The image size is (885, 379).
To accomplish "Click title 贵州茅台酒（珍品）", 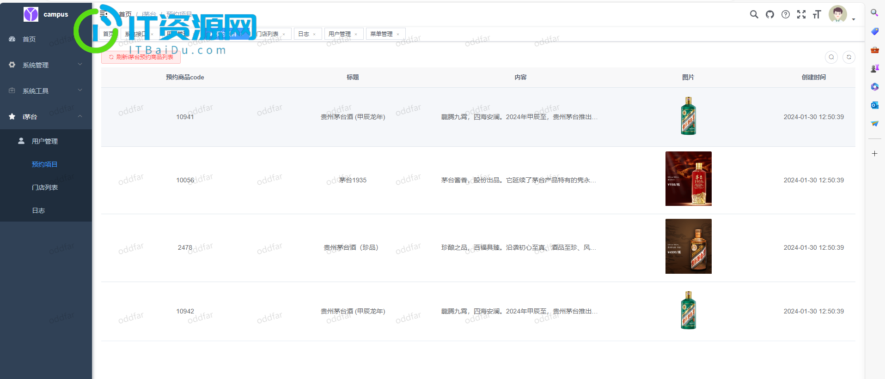I will [x=353, y=248].
